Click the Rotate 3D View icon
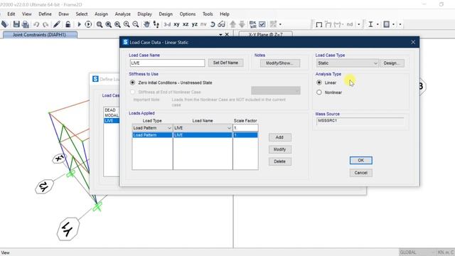Screen dimensions: 455x256 213,24
